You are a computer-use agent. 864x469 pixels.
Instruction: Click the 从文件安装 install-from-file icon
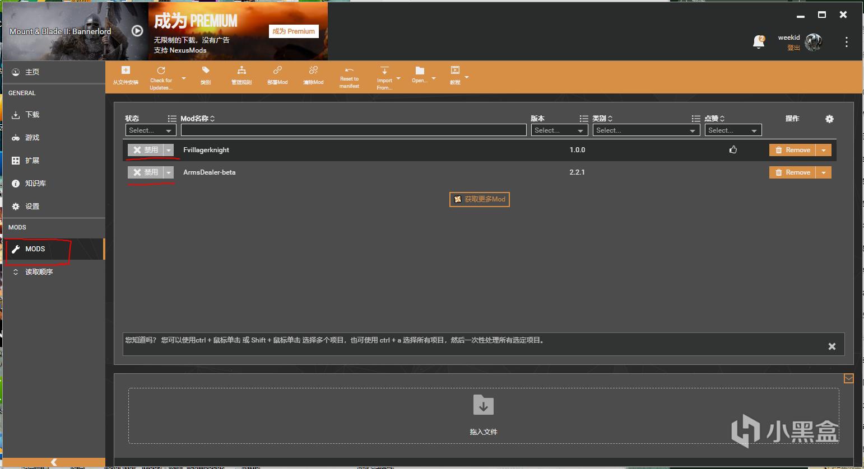pos(126,71)
